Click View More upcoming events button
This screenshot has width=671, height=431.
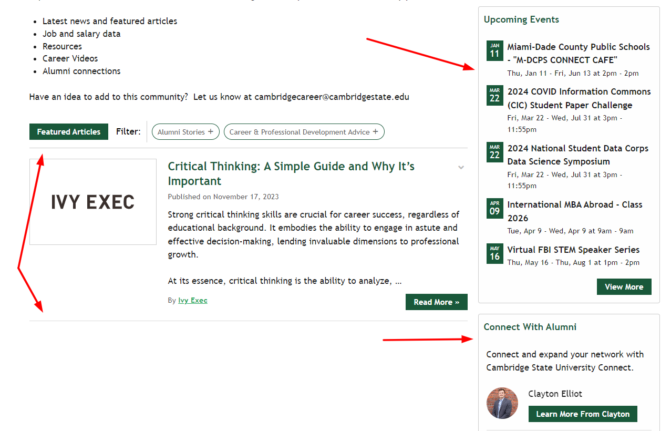click(624, 287)
